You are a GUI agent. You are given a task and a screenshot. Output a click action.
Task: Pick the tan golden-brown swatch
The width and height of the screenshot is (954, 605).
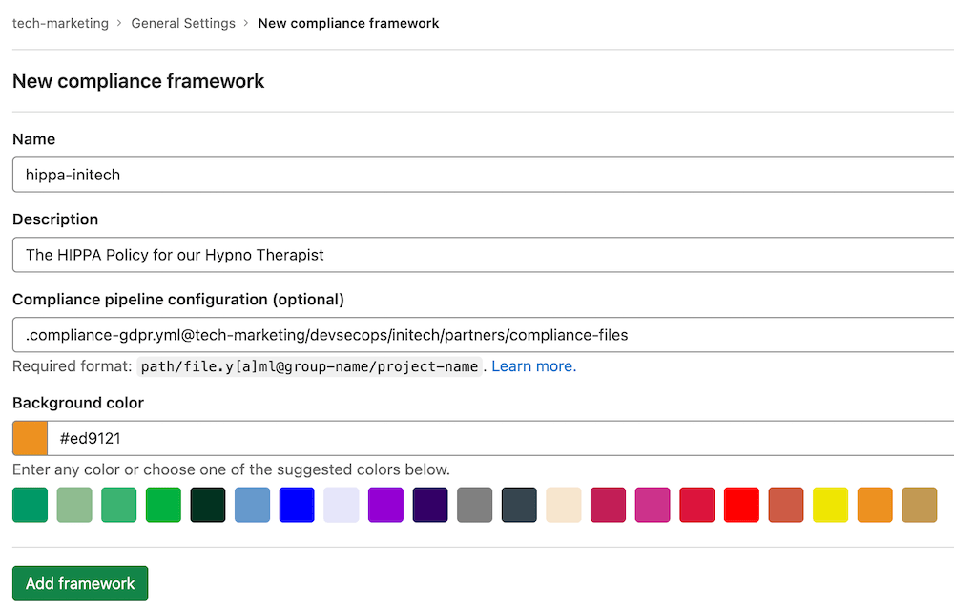[x=919, y=505]
